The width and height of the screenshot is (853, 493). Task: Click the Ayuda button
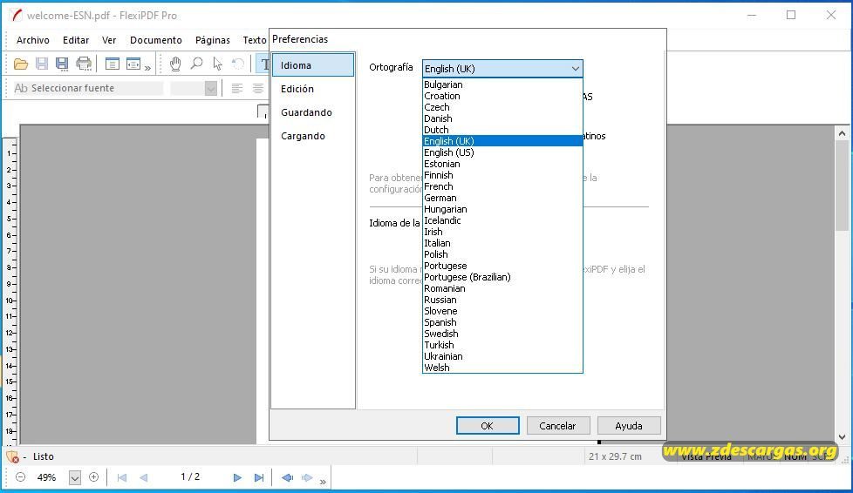tap(629, 426)
